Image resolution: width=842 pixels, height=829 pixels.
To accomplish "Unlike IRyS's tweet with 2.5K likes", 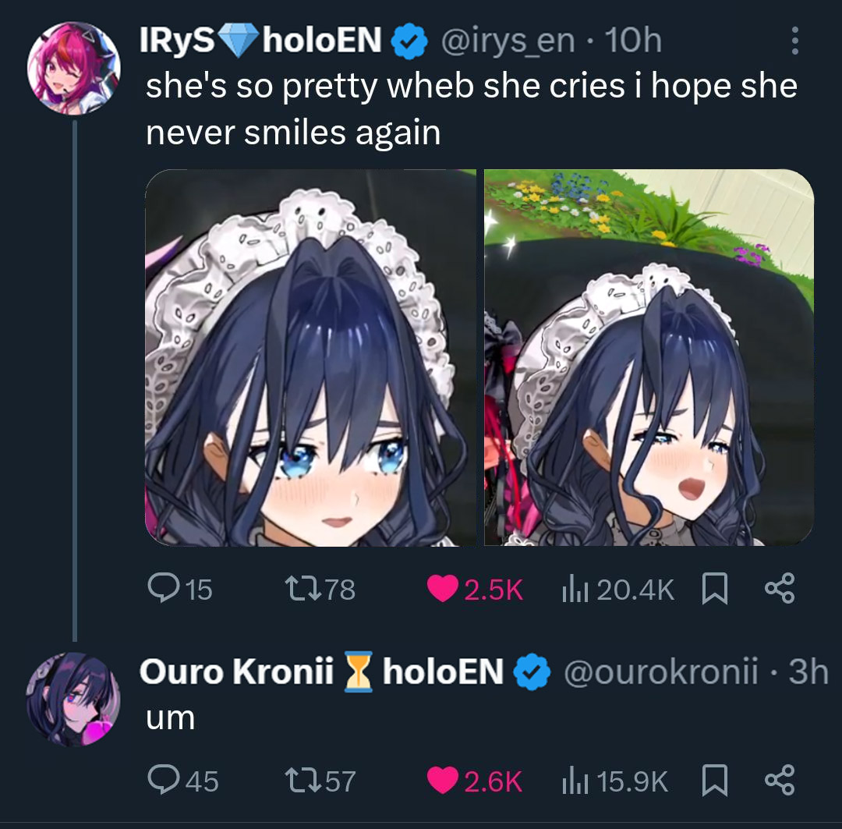I will 442,589.
